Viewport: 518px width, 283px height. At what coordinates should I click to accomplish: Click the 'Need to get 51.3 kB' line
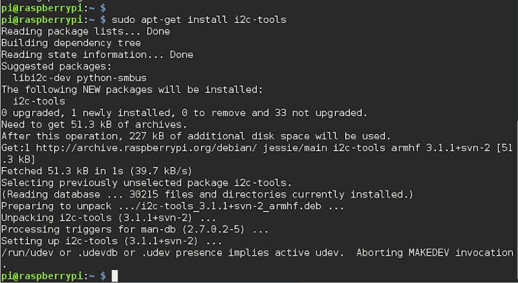pyautogui.click(x=94, y=124)
